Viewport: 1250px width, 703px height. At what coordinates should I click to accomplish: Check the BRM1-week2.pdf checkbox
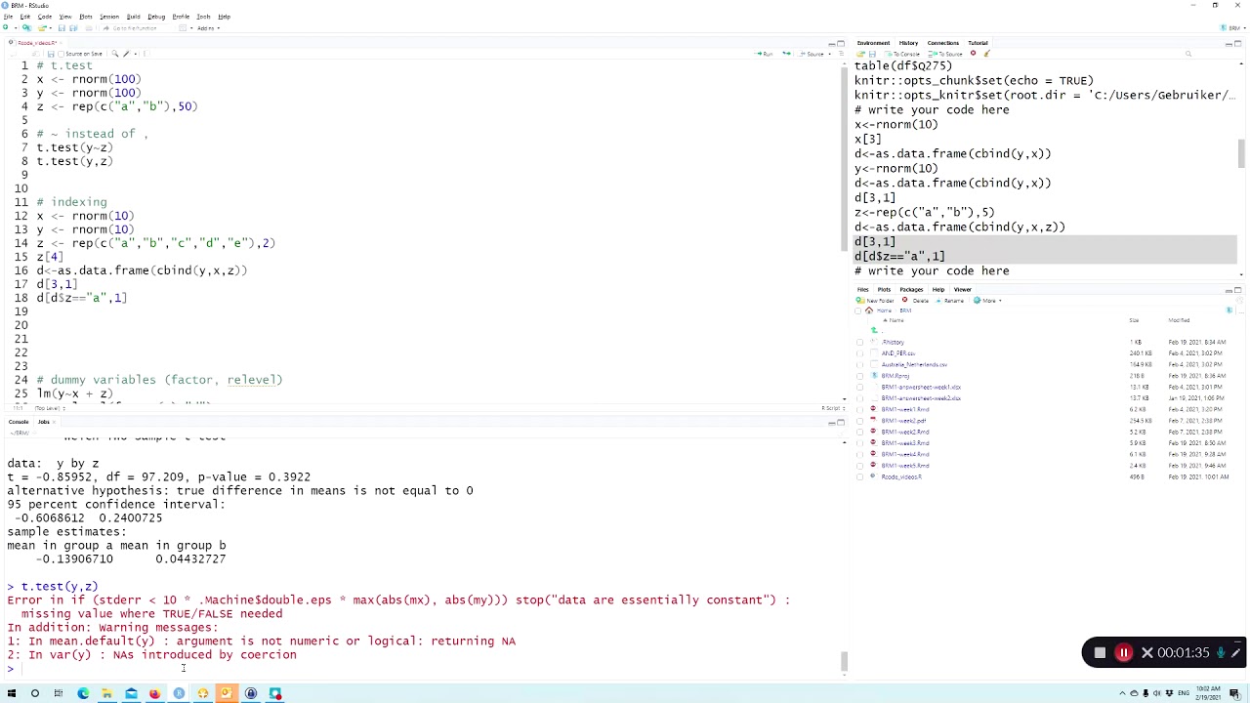point(859,421)
